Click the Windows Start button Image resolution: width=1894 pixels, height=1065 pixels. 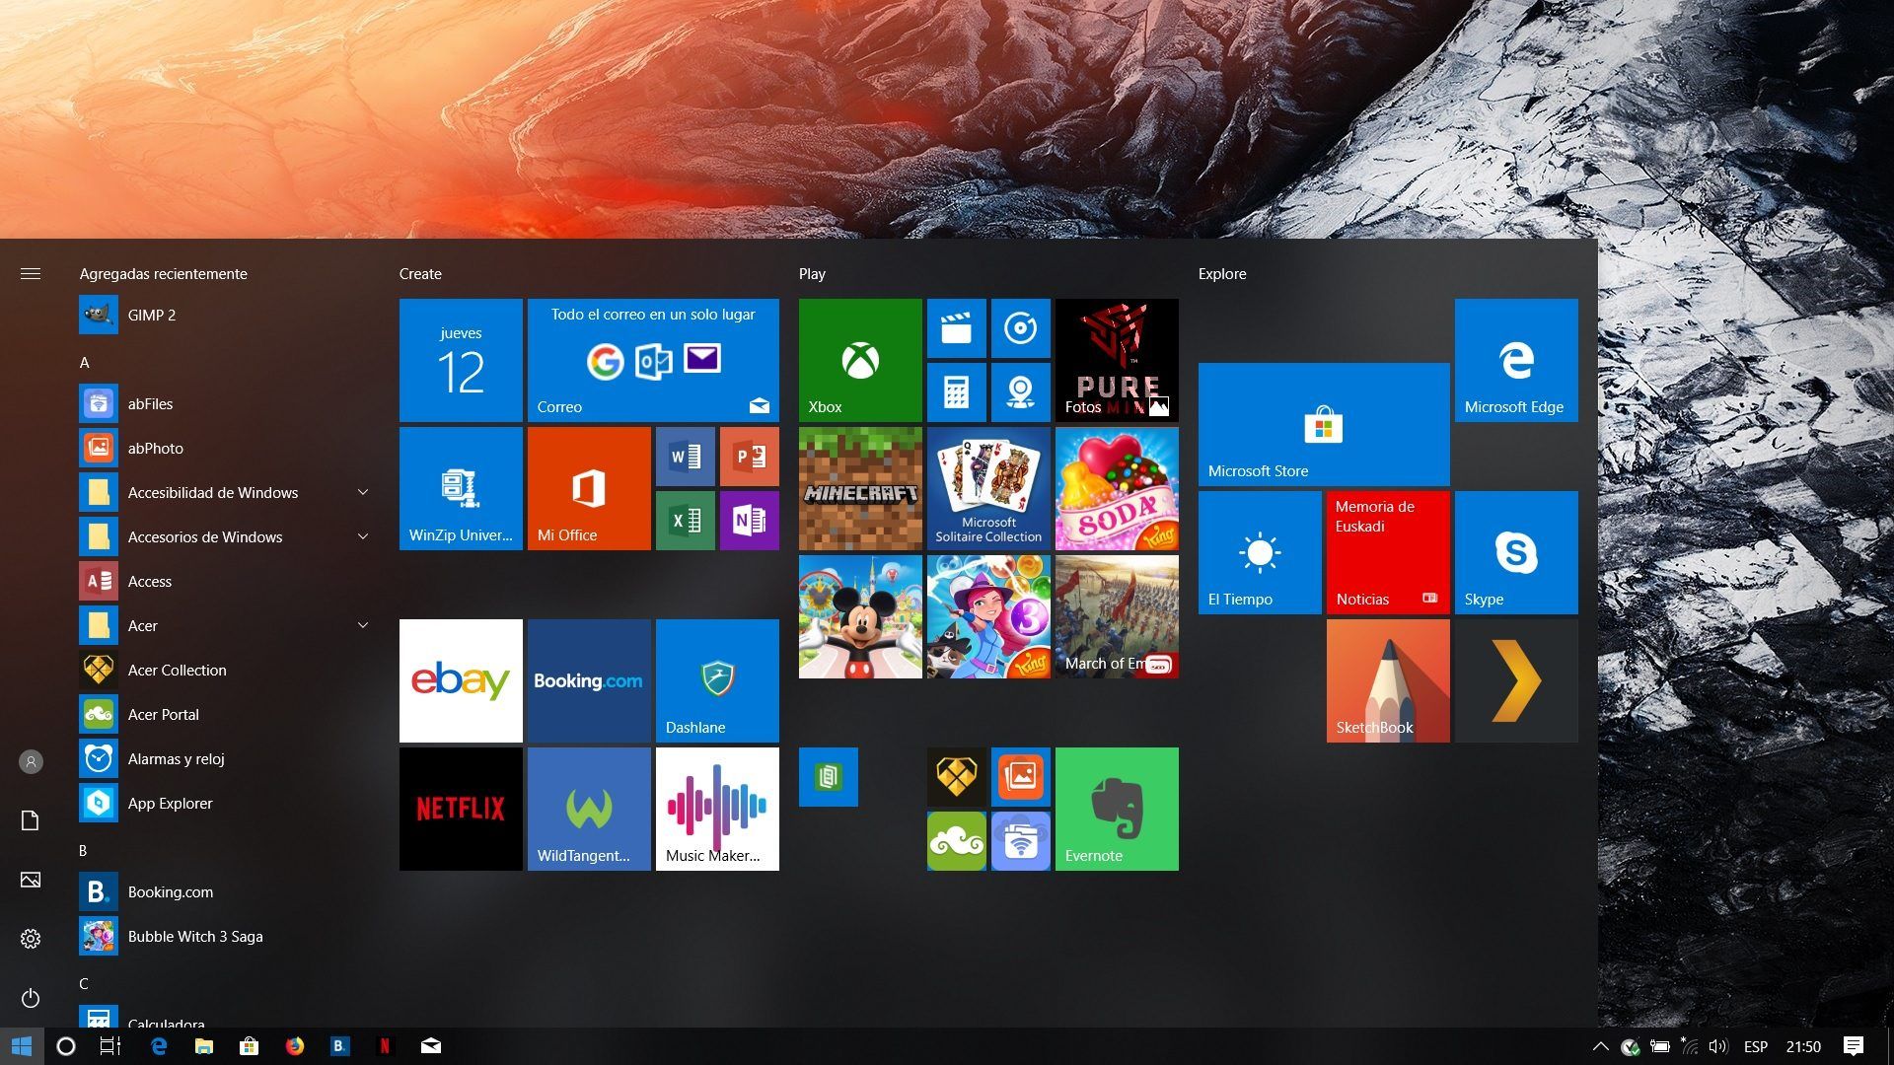click(22, 1046)
